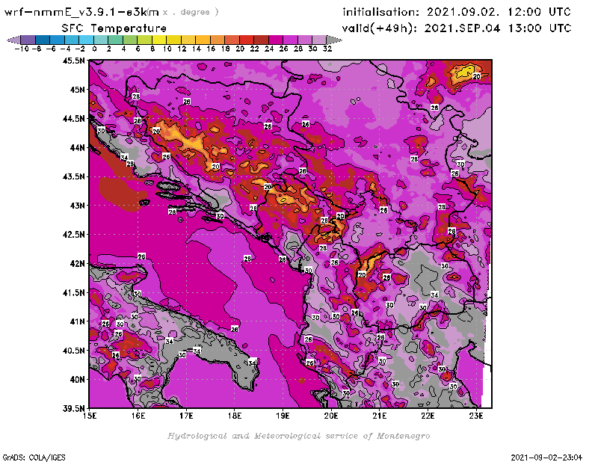Click the 'GrADS: COLA/IGES' footer text
Image resolution: width=598 pixels, height=462 pixels.
[34, 458]
